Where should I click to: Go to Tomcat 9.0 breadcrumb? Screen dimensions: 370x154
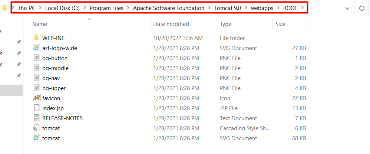tap(228, 8)
